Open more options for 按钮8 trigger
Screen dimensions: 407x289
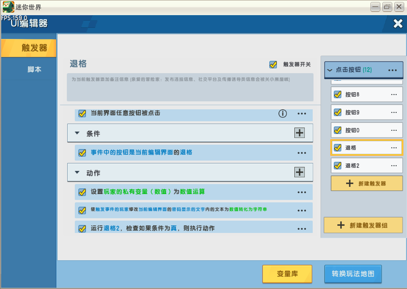[394, 95]
